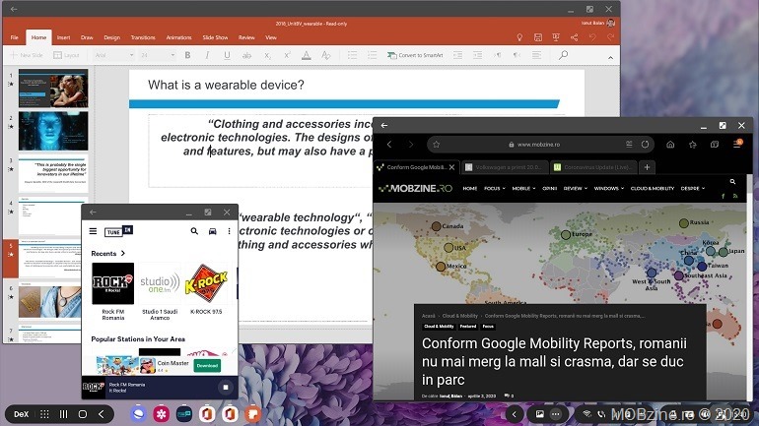The image size is (759, 426).
Task: Click Download on Coin Master ad
Action: pos(207,366)
